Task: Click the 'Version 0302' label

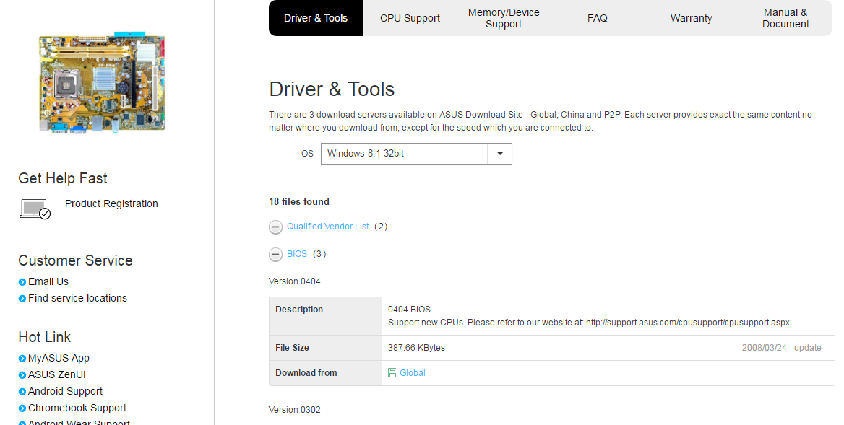Action: click(x=294, y=410)
